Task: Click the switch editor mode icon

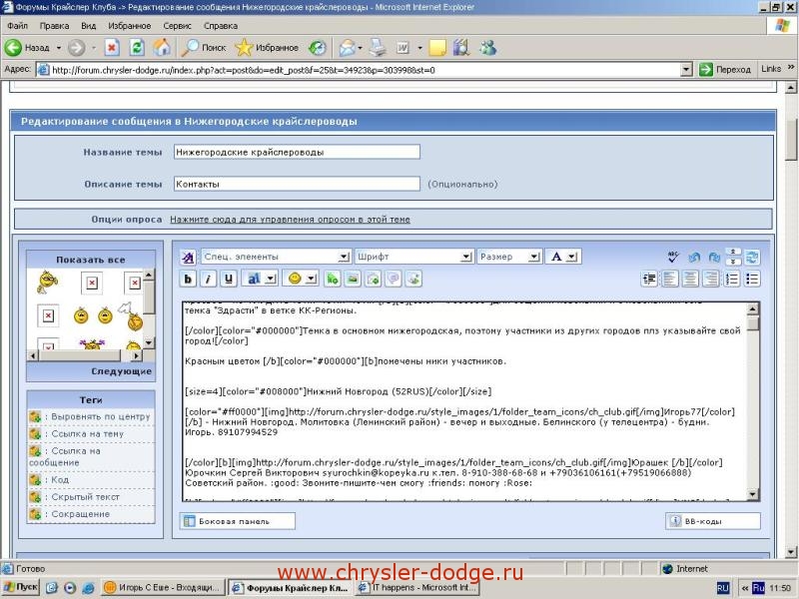Action: (x=752, y=257)
